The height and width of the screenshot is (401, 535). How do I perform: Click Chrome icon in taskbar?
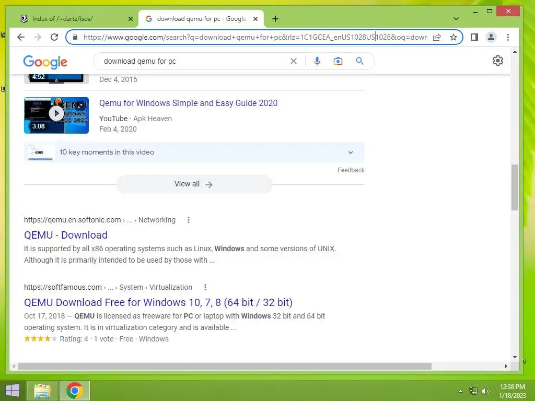[x=75, y=391]
